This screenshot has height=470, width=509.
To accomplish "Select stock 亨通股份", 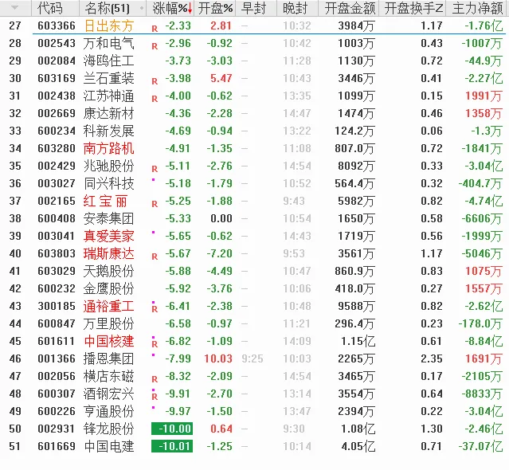I will pos(109,411).
